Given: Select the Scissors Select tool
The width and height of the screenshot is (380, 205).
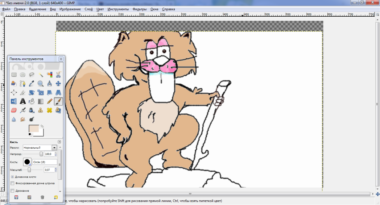Looking at the screenshot, I should pos(58,75).
